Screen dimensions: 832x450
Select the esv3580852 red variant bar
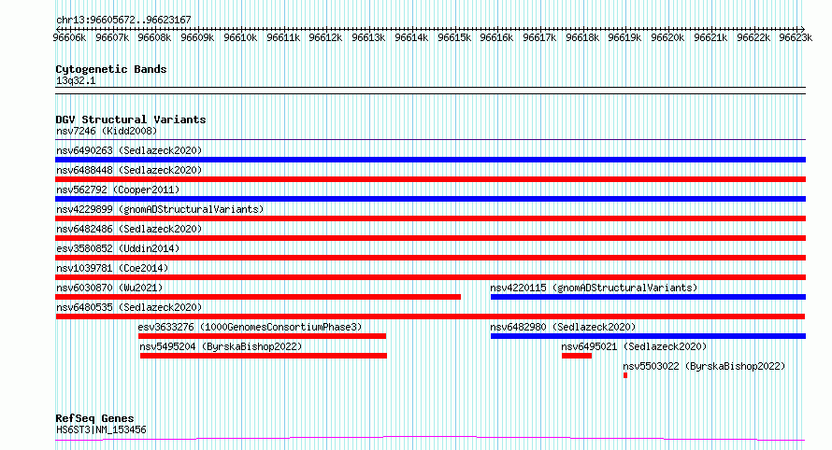430,258
